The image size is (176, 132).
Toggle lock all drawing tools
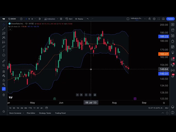4,80
